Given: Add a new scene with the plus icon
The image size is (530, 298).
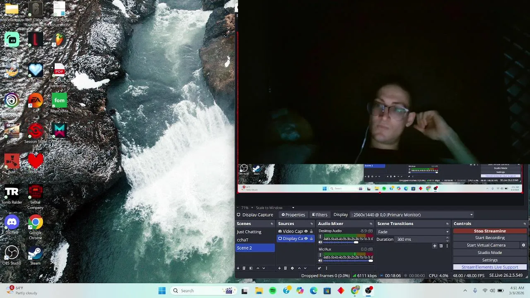Looking at the screenshot, I should point(238,268).
